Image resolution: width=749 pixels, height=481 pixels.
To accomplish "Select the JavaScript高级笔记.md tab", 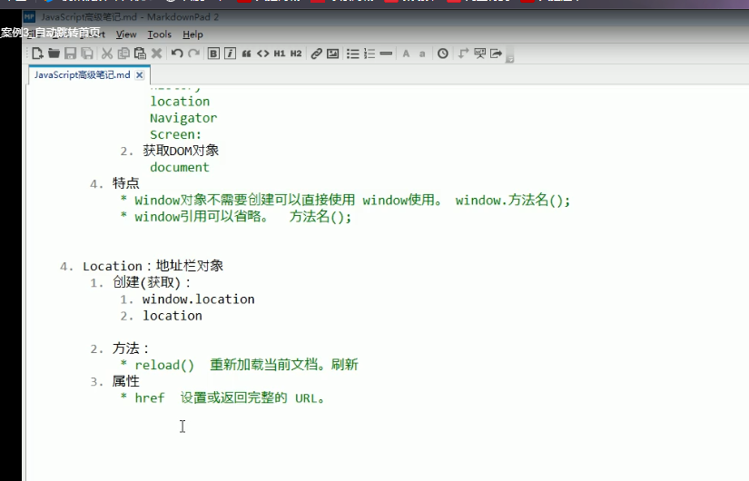I will [82, 75].
